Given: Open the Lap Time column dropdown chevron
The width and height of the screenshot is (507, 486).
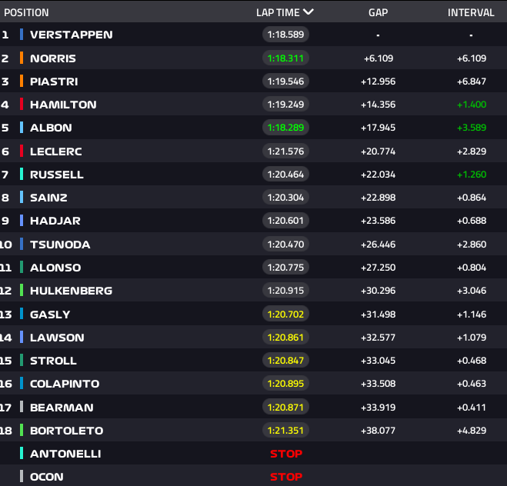Looking at the screenshot, I should [309, 12].
